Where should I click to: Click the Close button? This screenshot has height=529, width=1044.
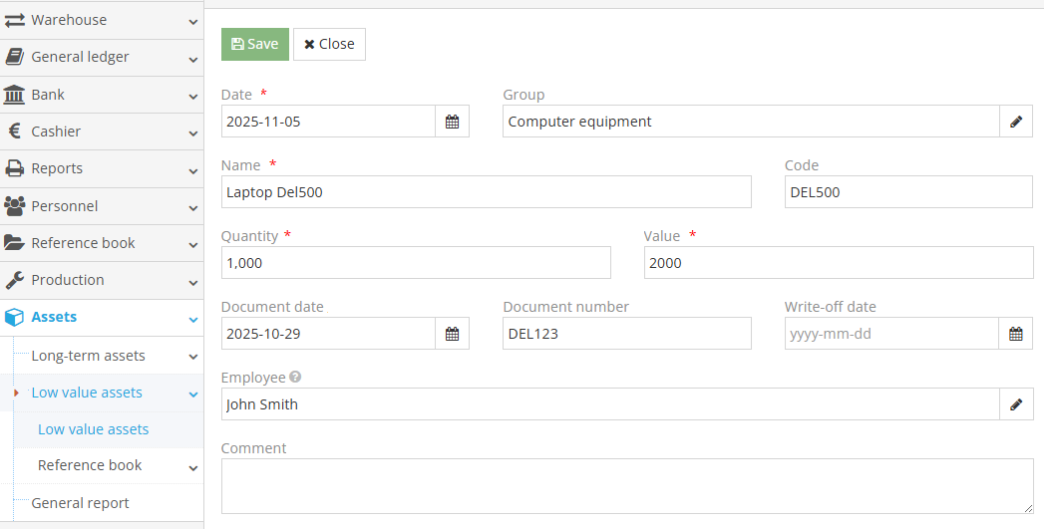click(329, 44)
